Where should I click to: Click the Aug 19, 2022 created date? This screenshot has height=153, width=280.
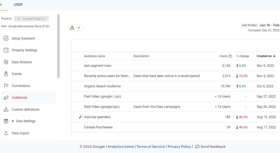tap(266, 117)
